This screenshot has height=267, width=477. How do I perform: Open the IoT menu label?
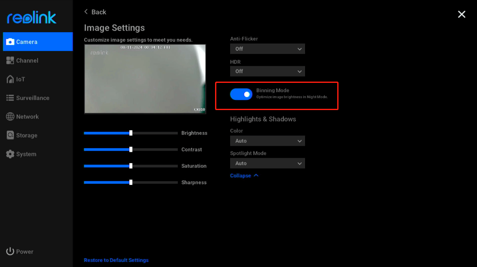(21, 80)
